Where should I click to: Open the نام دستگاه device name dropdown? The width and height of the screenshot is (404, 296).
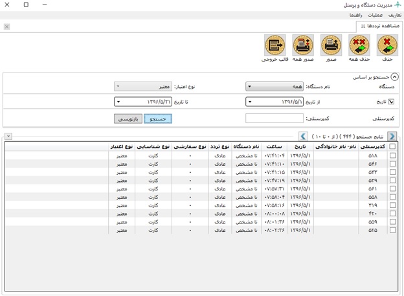tap(275, 86)
